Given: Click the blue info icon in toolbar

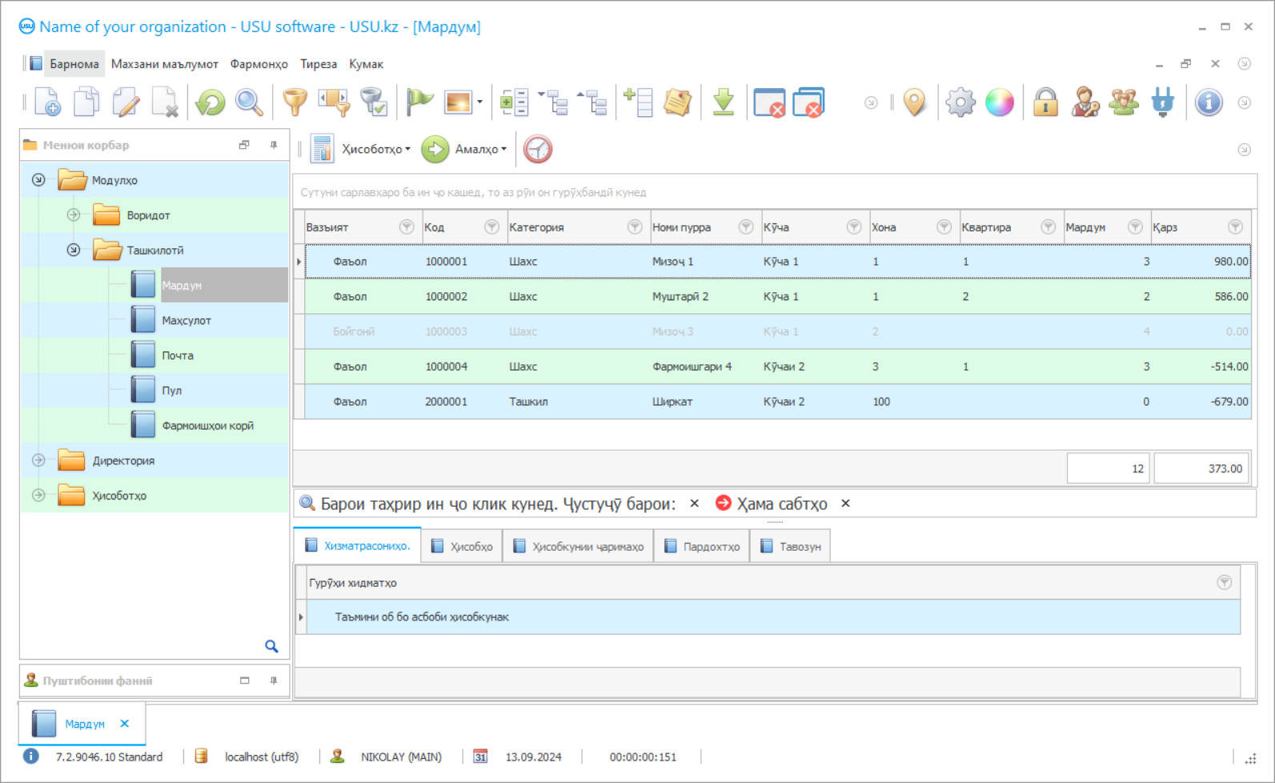Looking at the screenshot, I should pos(1209,102).
